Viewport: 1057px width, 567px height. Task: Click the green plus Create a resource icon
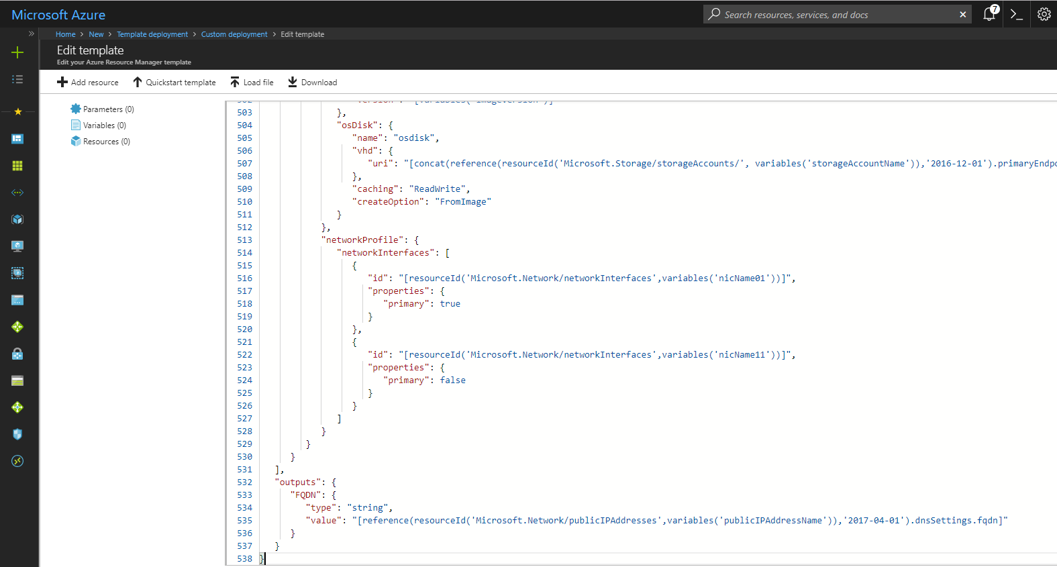coord(17,52)
